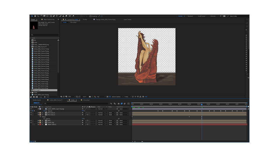Select the Rectangle shape tool
Screen dimensions: 279x157
point(51,16)
